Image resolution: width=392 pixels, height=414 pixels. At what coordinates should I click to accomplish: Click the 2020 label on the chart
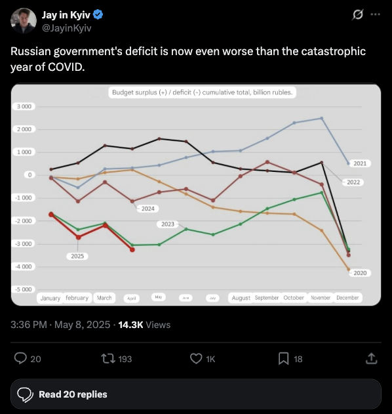click(x=360, y=273)
